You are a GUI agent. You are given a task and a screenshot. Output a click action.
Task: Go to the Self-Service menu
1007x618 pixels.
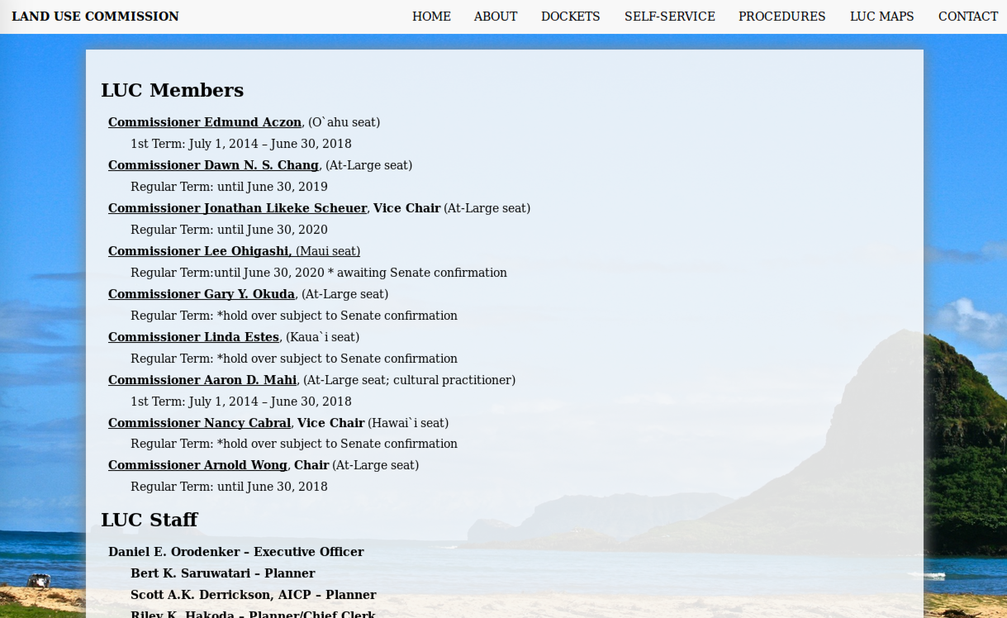(669, 17)
